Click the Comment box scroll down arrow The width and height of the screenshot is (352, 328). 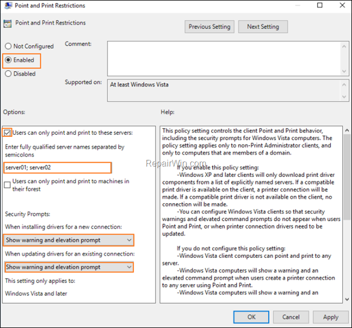344,71
